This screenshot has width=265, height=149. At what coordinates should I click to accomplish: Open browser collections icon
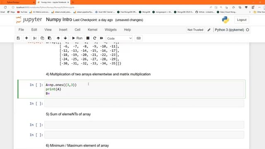point(240,7)
